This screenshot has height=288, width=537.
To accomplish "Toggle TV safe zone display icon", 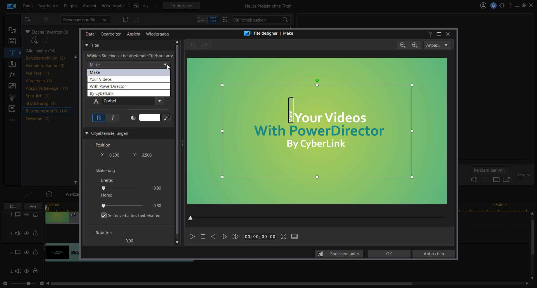I will coord(295,237).
